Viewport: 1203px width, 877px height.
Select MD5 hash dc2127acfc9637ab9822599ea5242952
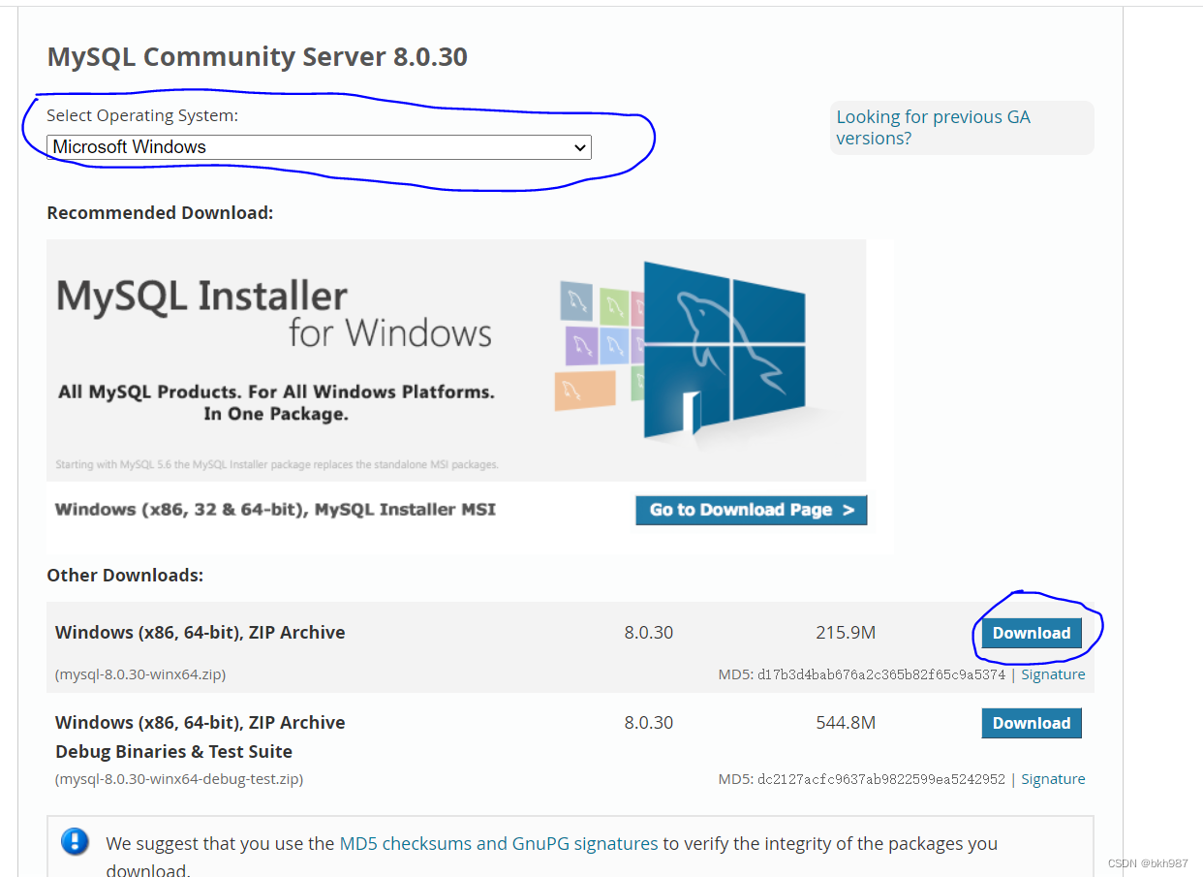point(881,779)
